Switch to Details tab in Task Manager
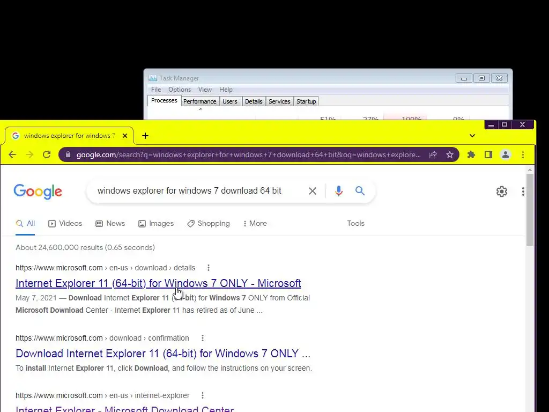Viewport: 549px width, 412px height. click(254, 101)
